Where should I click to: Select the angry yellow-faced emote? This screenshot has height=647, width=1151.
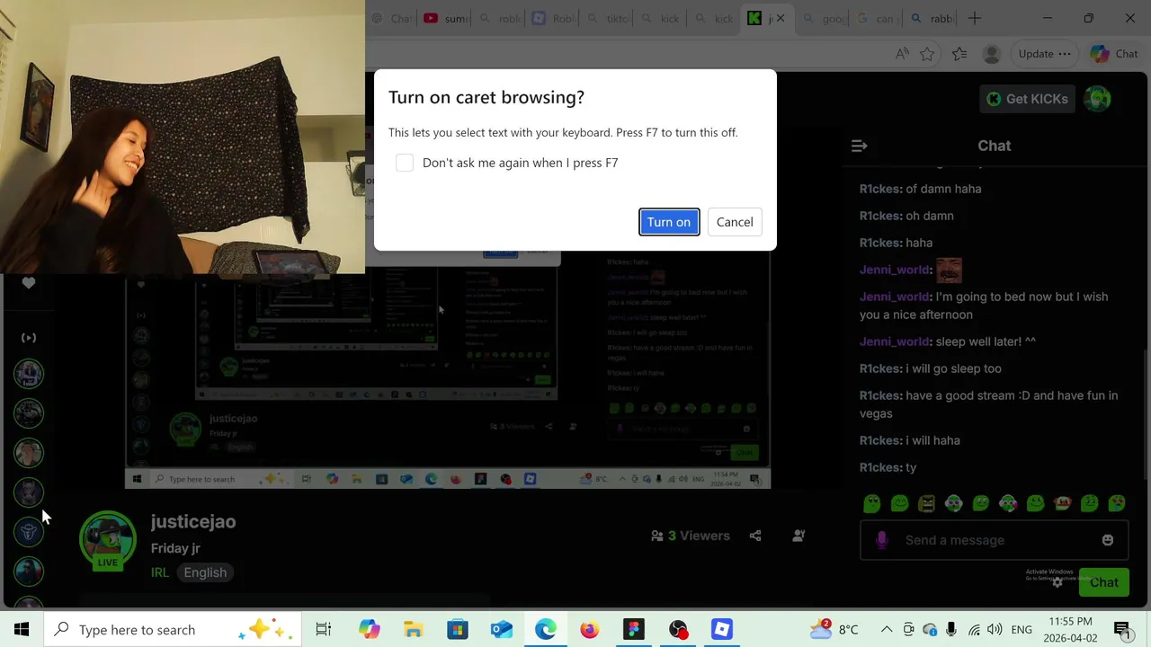coord(926,503)
